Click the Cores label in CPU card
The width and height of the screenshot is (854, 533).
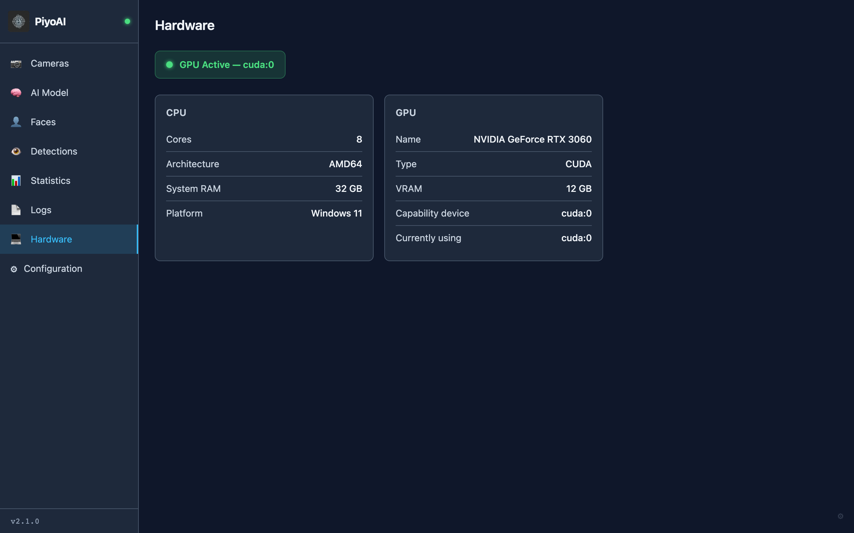point(179,139)
